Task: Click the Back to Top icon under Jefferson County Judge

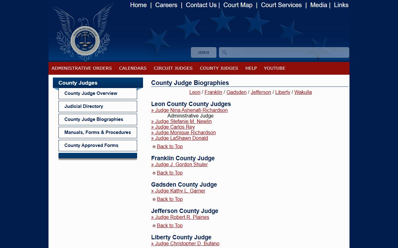Action: point(154,226)
